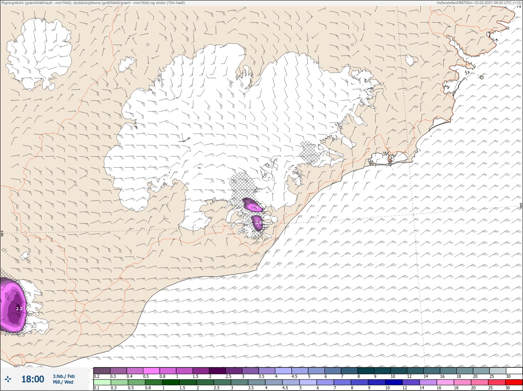
Task: Select lower legend grey-green swatch between 3 and 3.5
Action: pyautogui.click(x=239, y=382)
